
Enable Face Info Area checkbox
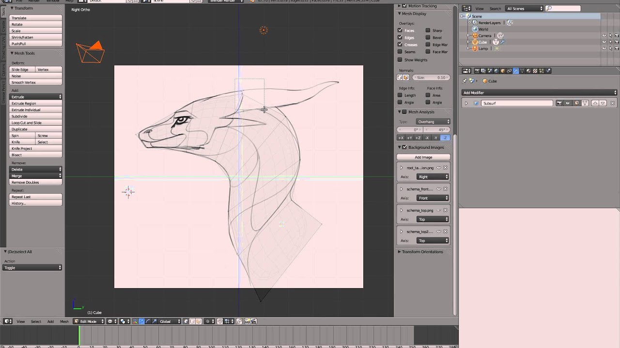(428, 95)
